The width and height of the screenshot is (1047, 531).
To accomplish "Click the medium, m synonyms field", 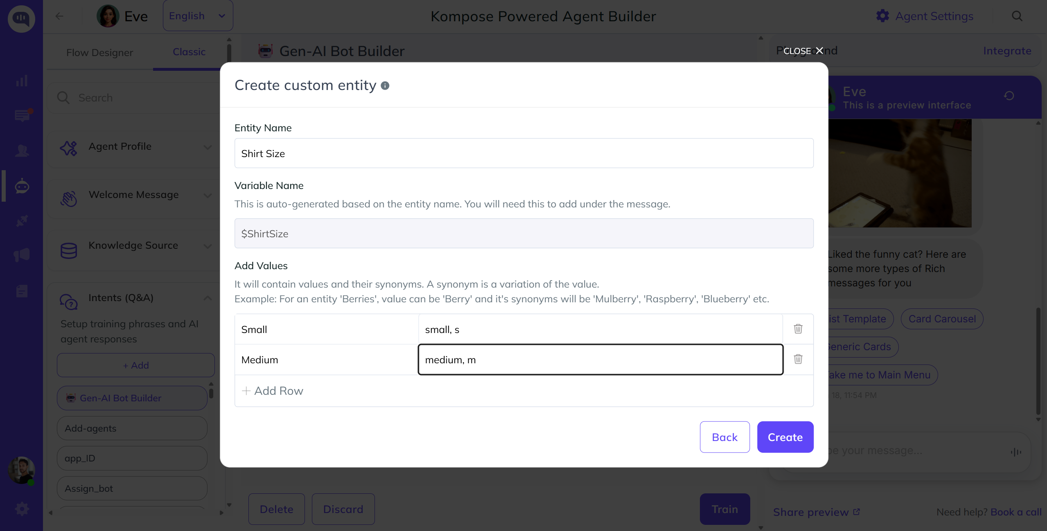I will click(x=600, y=360).
